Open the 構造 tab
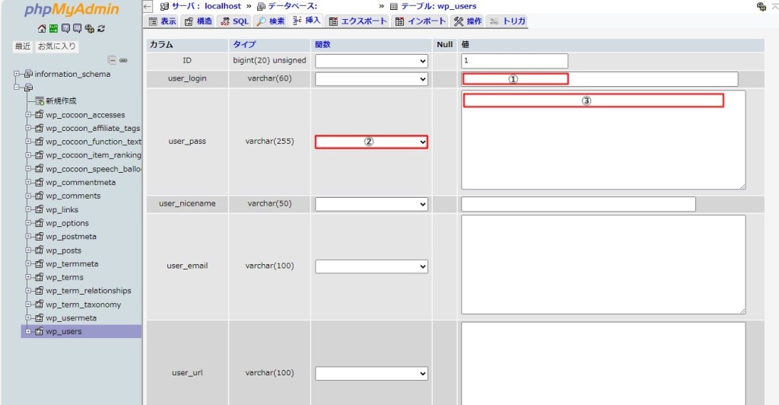Viewport: 779px width, 405px height. pyautogui.click(x=198, y=21)
